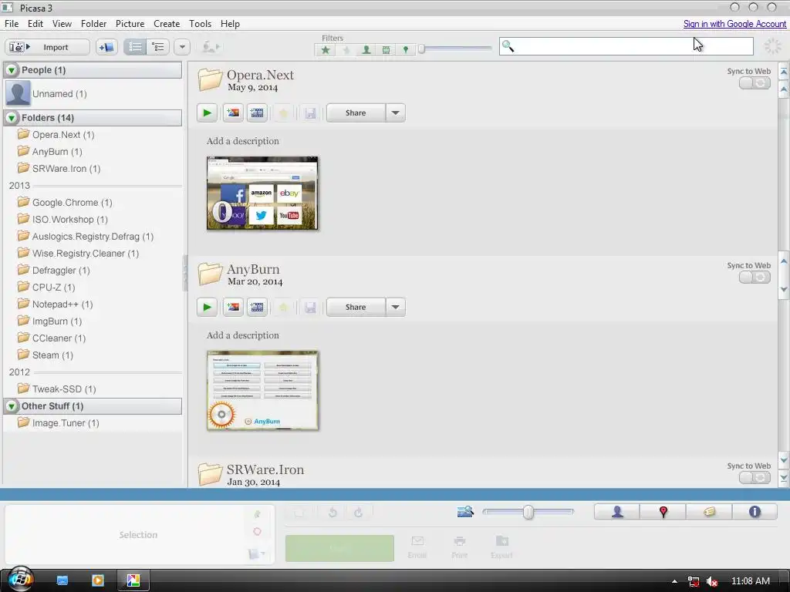Image resolution: width=790 pixels, height=592 pixels.
Task: Click Sign in with Google Account
Action: 734,24
